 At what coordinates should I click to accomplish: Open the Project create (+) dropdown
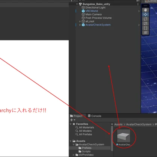pos(72,120)
